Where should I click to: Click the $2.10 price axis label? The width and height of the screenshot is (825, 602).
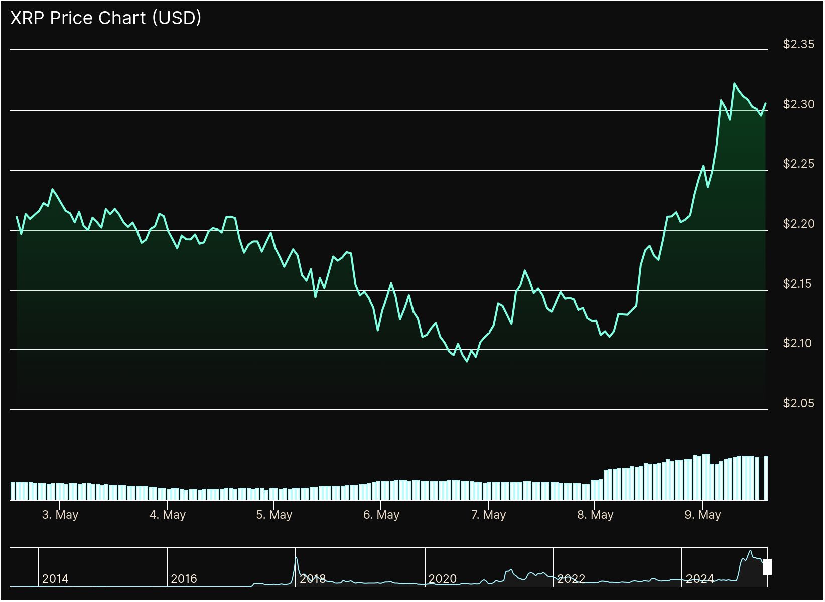click(798, 343)
